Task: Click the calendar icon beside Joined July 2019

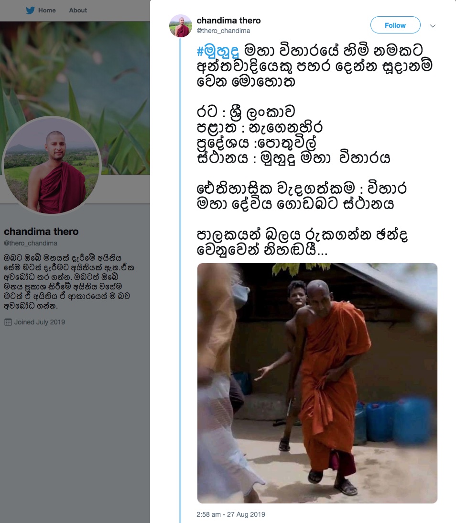Action: pyautogui.click(x=8, y=322)
